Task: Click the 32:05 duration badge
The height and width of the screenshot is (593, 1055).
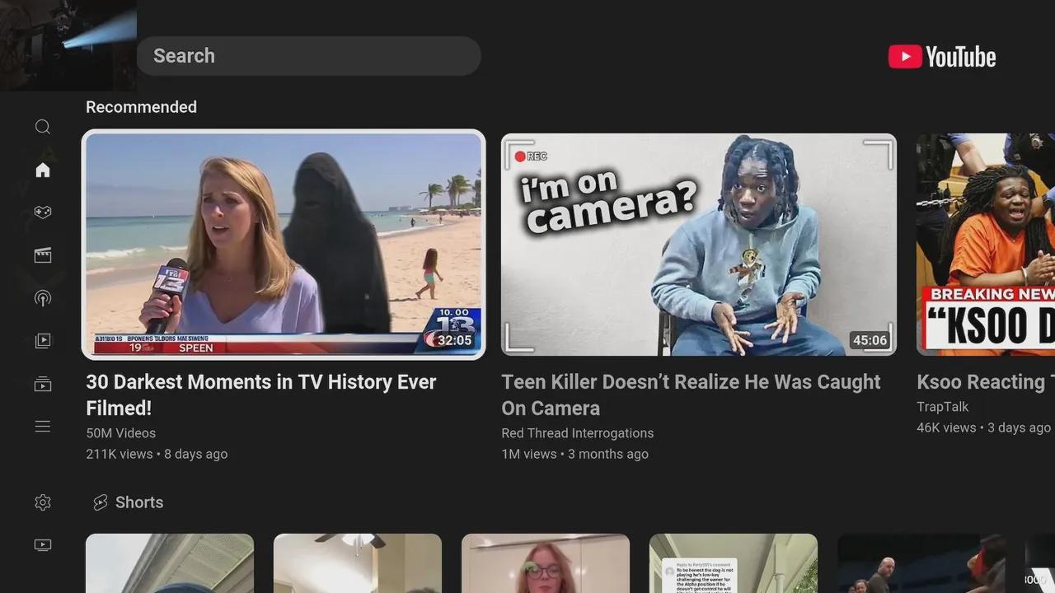Action: pos(454,340)
